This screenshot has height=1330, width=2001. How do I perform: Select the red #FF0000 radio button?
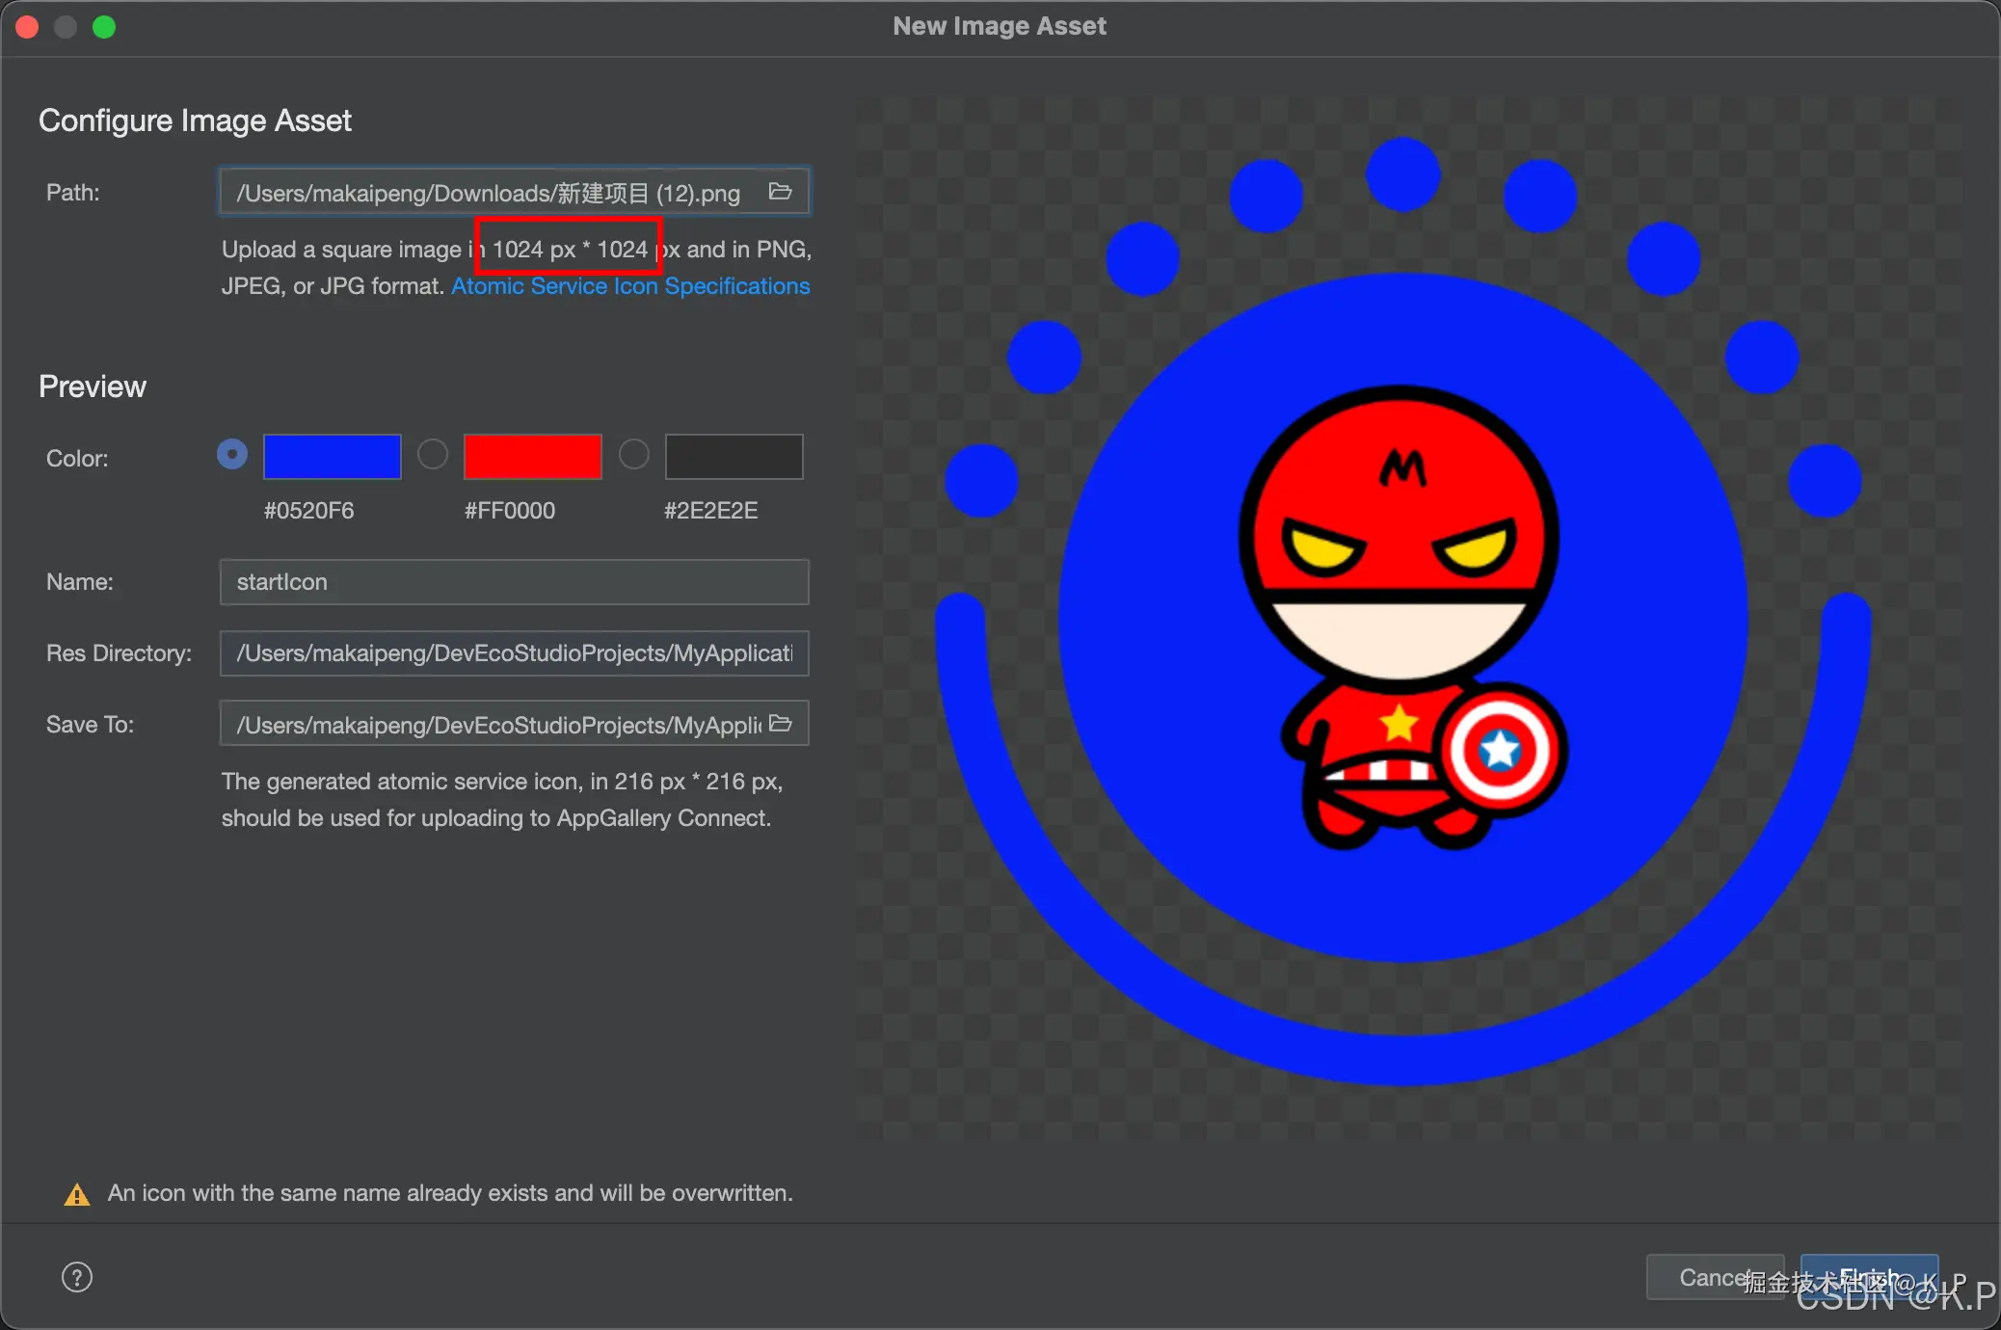433,454
